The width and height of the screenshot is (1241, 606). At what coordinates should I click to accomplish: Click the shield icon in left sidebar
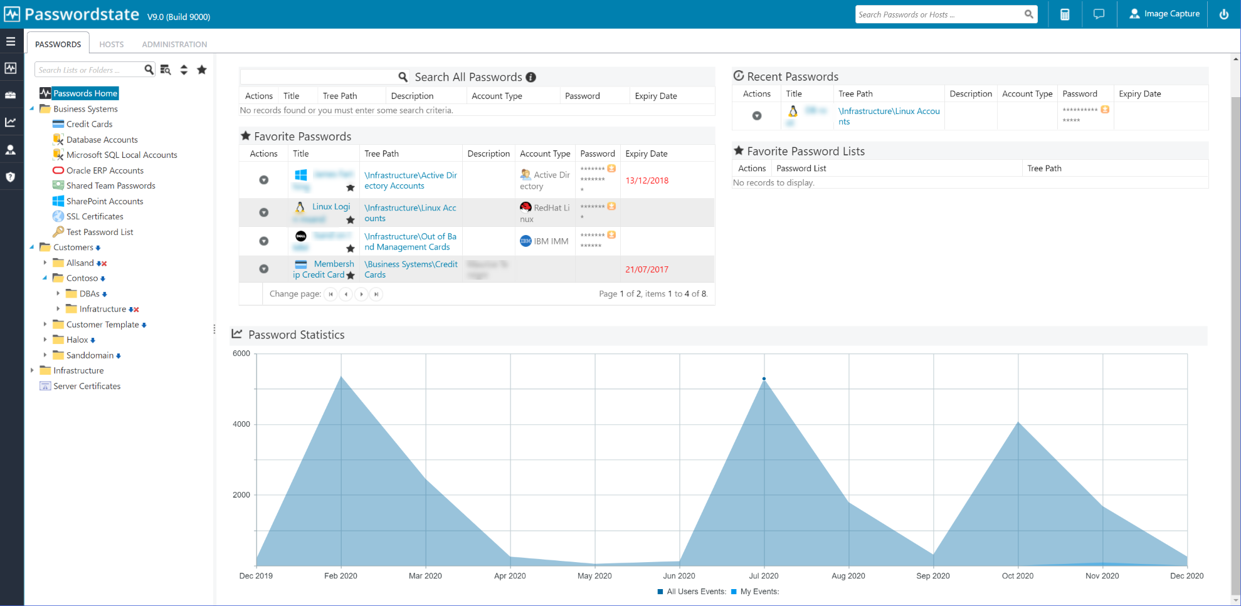pyautogui.click(x=11, y=177)
